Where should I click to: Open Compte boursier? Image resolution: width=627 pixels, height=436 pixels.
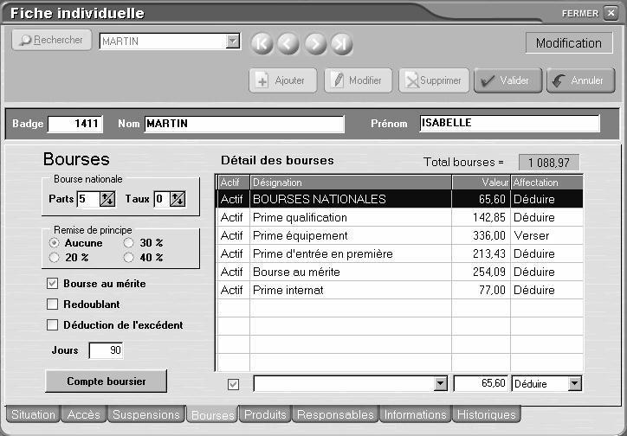pos(106,381)
